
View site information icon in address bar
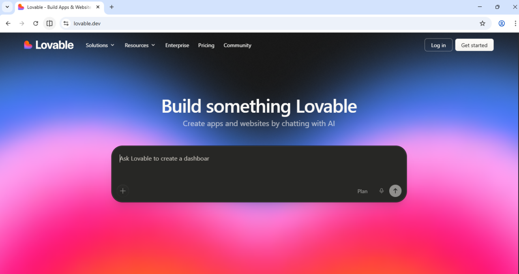pos(66,24)
